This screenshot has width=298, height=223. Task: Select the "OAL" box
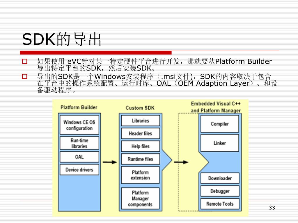(79, 157)
